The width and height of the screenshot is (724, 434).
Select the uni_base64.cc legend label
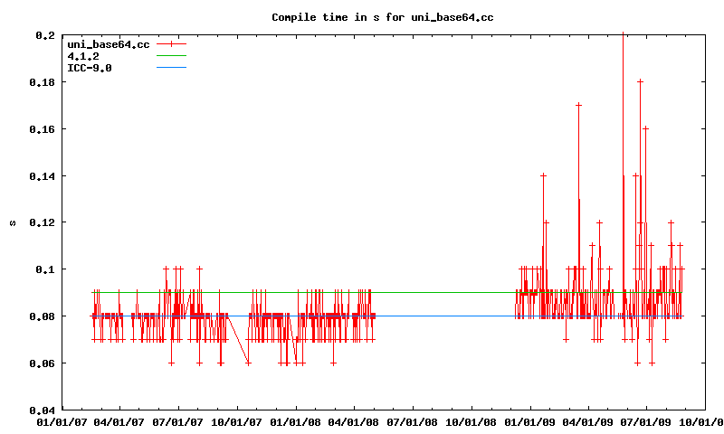(x=108, y=44)
